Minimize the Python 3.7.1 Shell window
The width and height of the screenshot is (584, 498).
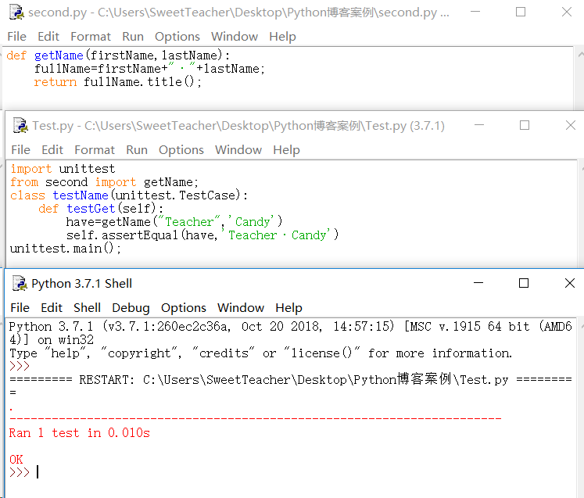point(478,283)
